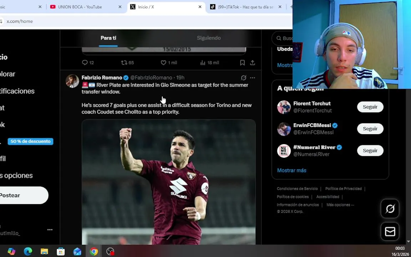Open Microsoft Store from the taskbar

[x=61, y=252]
